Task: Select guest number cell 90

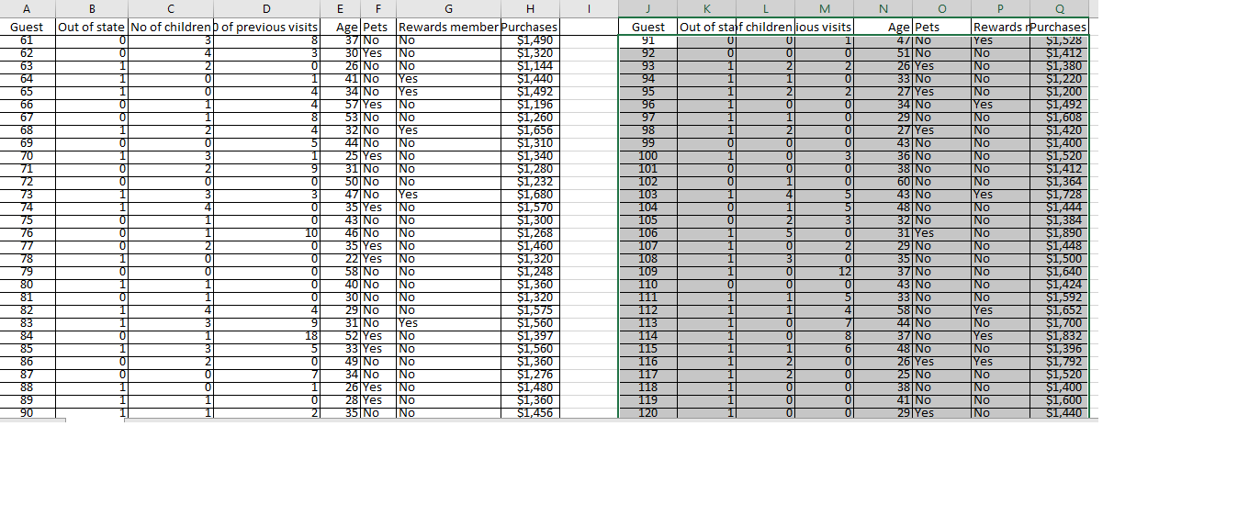Action: (x=28, y=413)
